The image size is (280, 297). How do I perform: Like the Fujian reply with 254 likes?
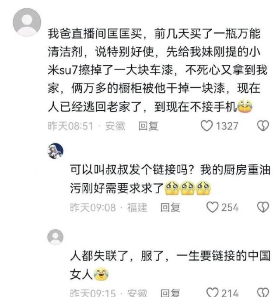point(212,207)
